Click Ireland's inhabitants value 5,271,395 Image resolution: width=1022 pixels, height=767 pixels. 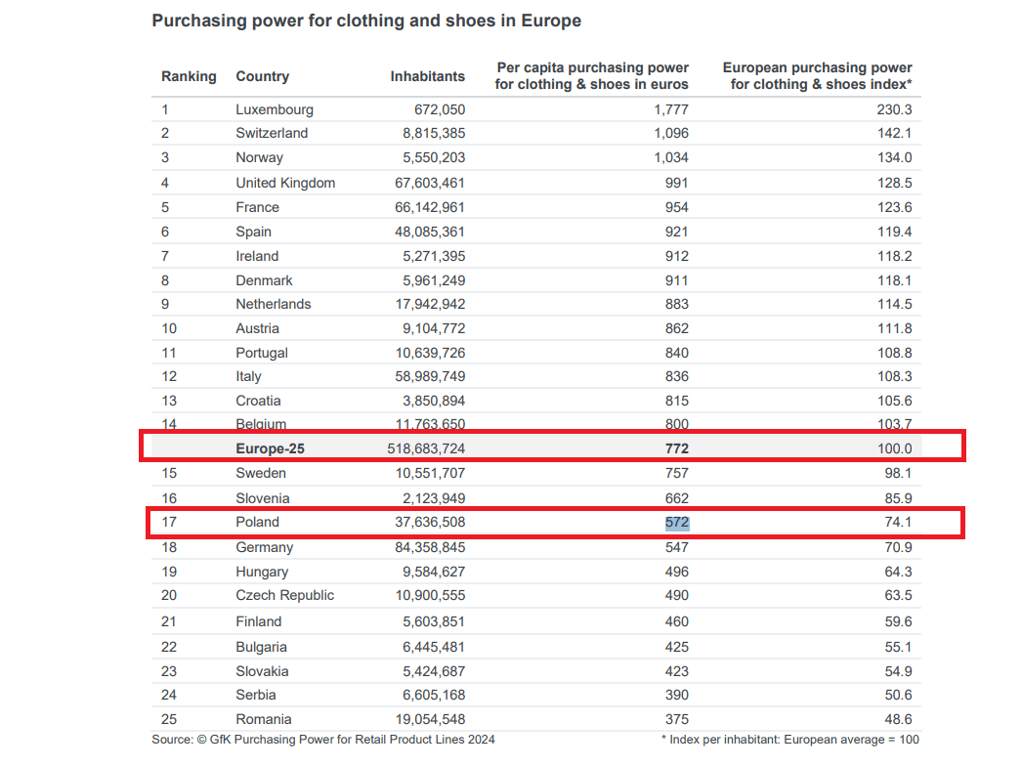[x=434, y=256]
